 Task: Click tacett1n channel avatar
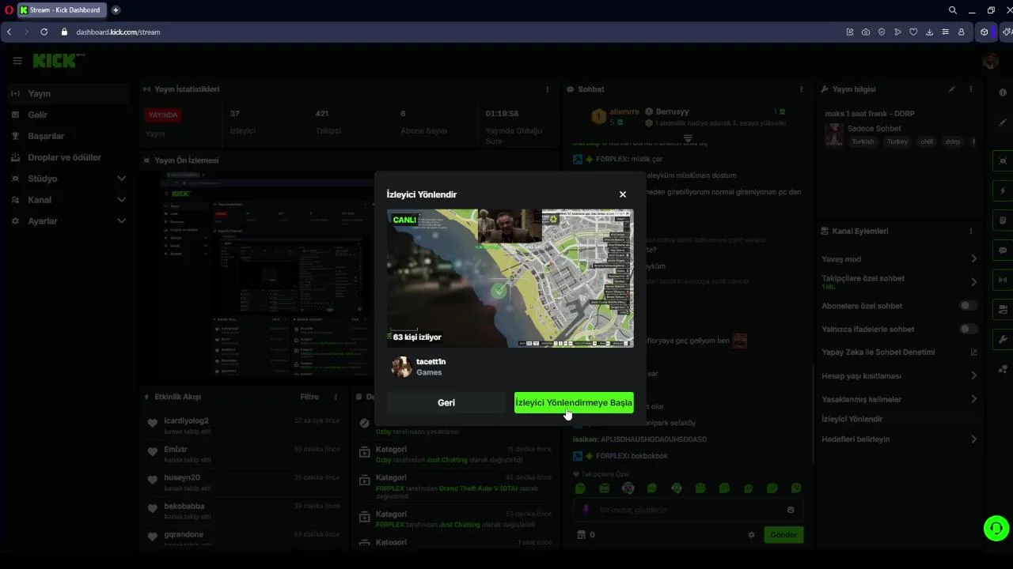click(x=402, y=367)
